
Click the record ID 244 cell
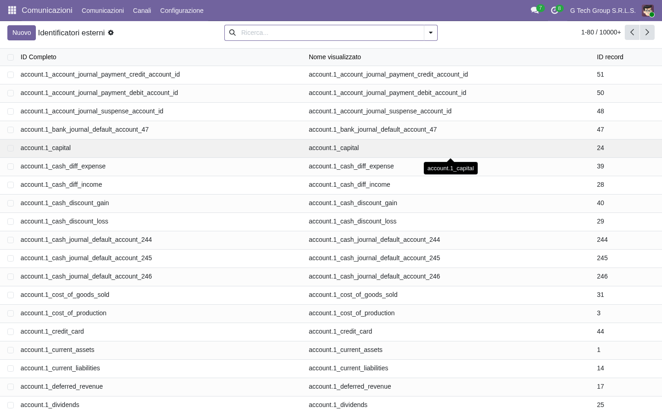pyautogui.click(x=602, y=240)
